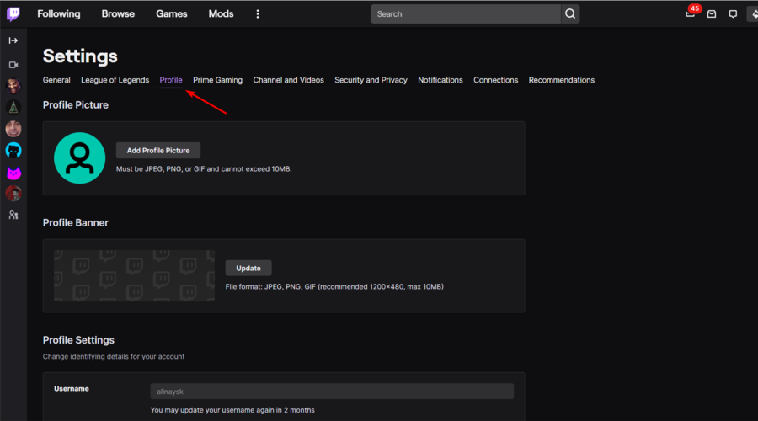The height and width of the screenshot is (421, 758).
Task: Open Browse in the top navigation
Action: 118,14
